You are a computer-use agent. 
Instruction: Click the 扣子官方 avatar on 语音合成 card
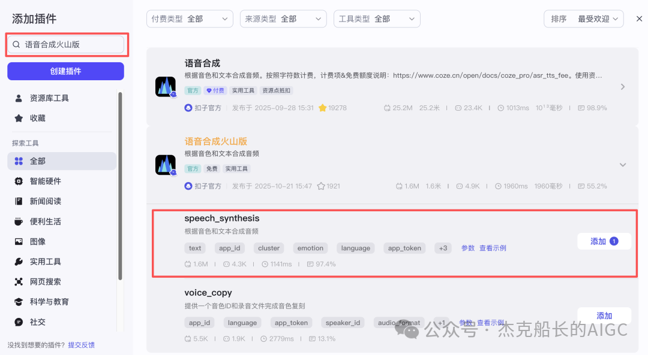pyautogui.click(x=188, y=108)
